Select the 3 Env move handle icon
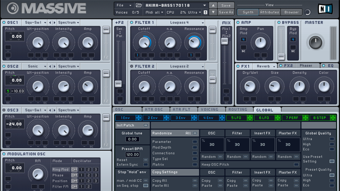 pyautogui.click(x=194, y=118)
